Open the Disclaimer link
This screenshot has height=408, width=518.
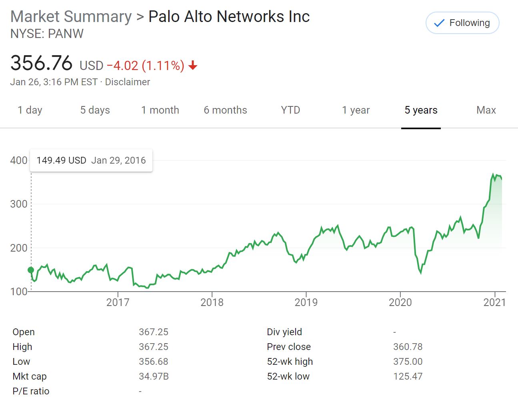coord(127,82)
